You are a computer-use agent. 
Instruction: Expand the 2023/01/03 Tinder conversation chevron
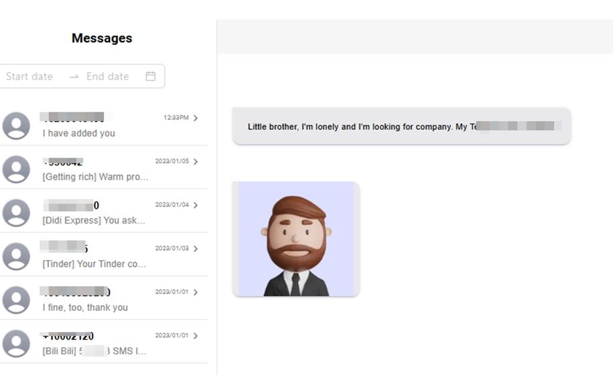point(196,248)
